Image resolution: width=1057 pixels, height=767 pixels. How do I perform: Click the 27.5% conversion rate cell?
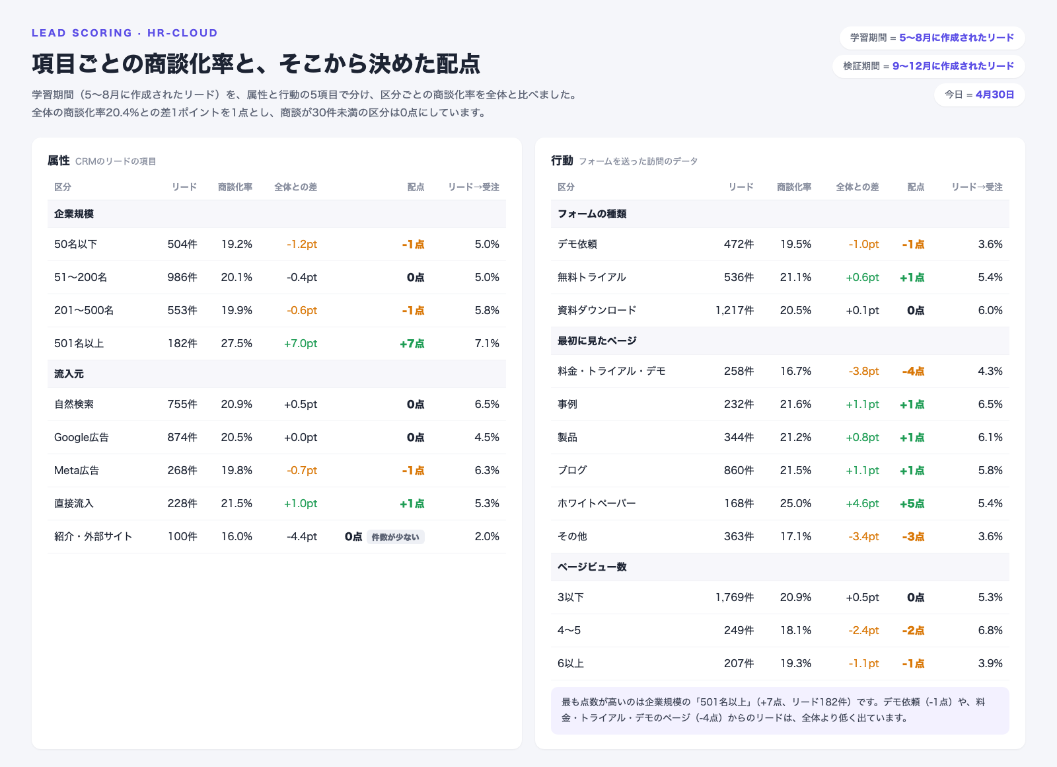point(237,343)
